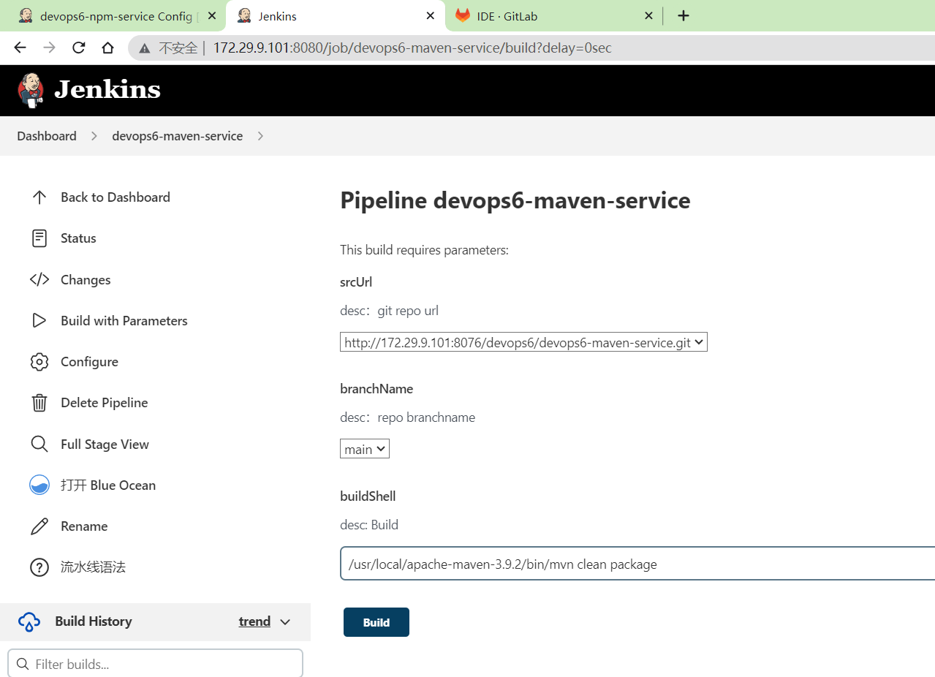Close the devops6-npm-service Config tab

212,16
